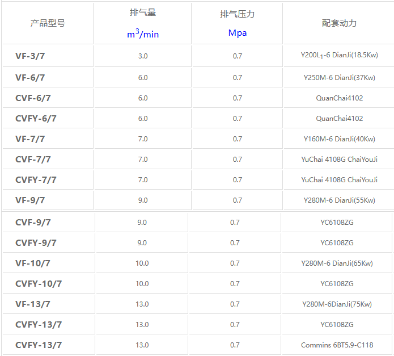Select the 配套动力 column header
The image size is (394, 356).
(x=339, y=23)
